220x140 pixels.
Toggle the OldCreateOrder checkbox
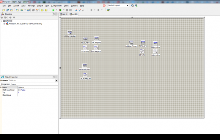(x=19, y=90)
